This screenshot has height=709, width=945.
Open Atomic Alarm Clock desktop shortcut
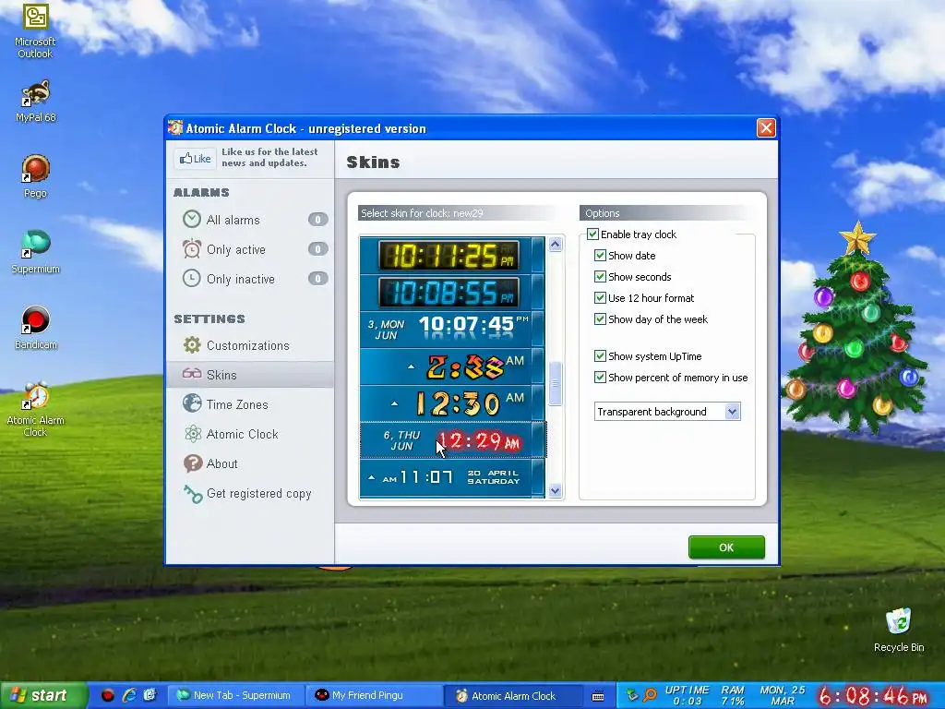click(35, 409)
